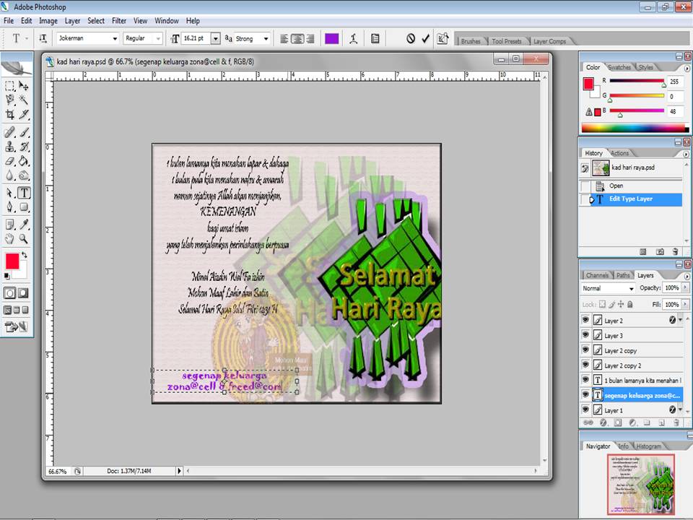Select the Path Selection tool

[9, 193]
